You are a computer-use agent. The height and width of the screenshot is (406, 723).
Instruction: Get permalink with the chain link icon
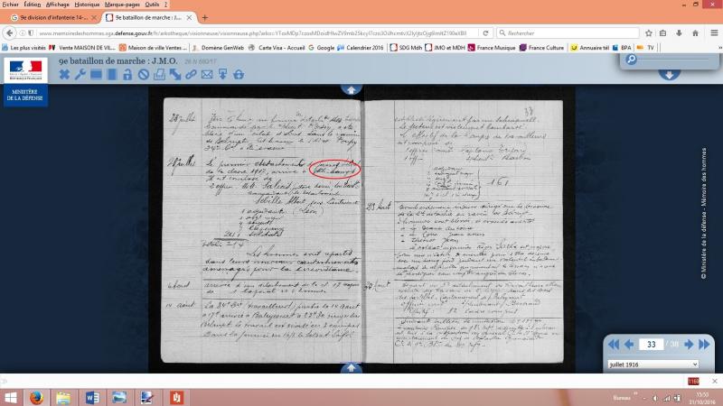click(191, 75)
